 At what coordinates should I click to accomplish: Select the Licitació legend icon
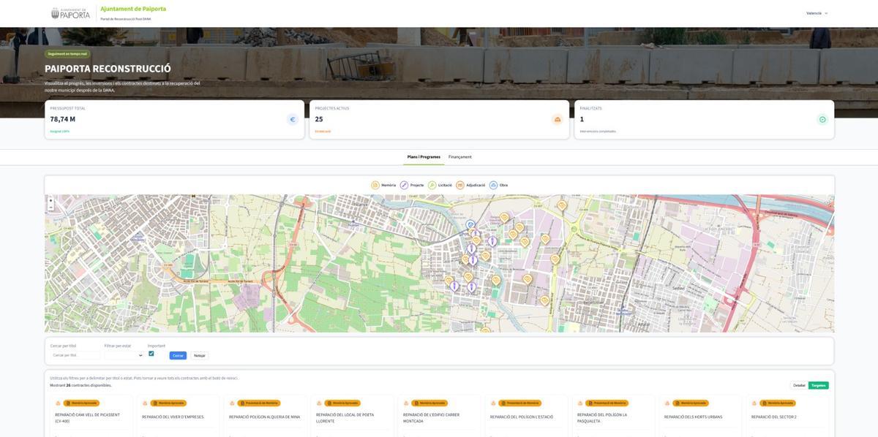click(x=430, y=183)
